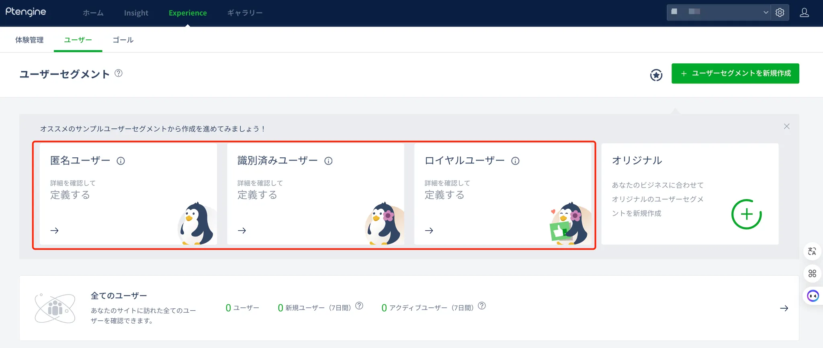Switch to the Insight menu
Screen dimensions: 823x348
point(136,13)
